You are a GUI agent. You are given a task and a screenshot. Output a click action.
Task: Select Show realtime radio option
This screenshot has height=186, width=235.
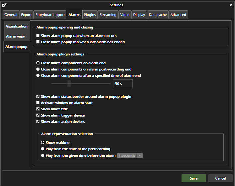click(x=43, y=143)
